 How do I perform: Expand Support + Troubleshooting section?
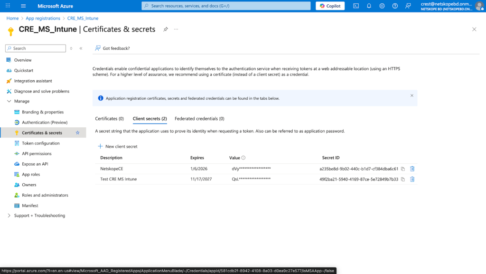(x=9, y=216)
